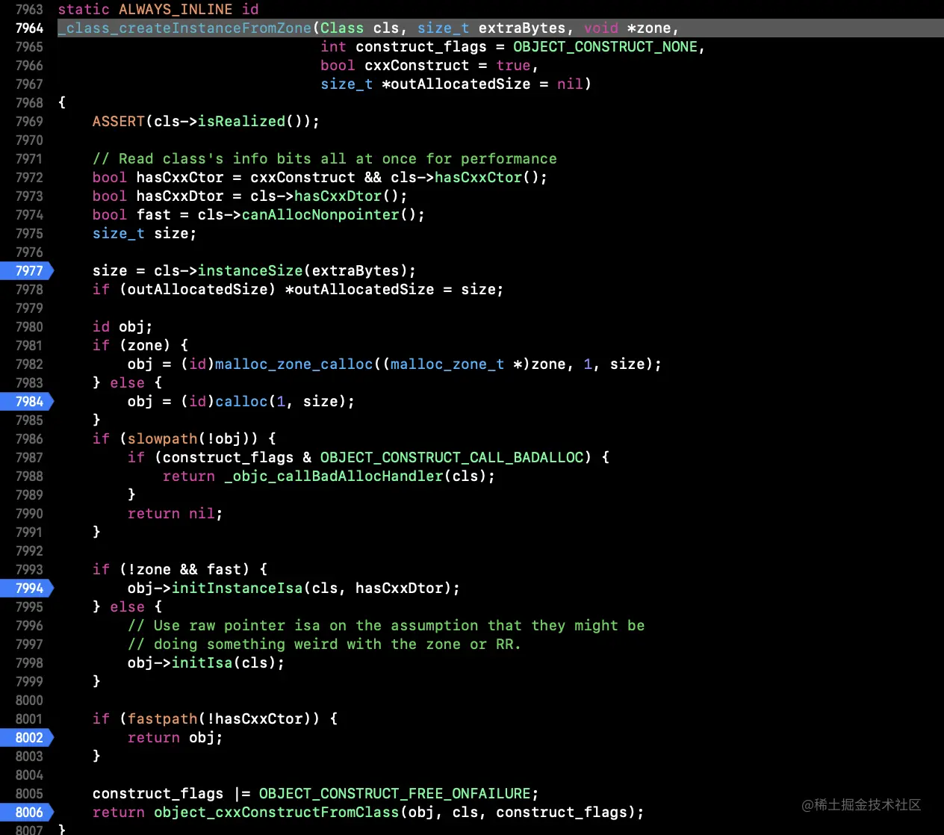Click line number 8005 in the gutter
The height and width of the screenshot is (835, 944).
[x=29, y=793]
